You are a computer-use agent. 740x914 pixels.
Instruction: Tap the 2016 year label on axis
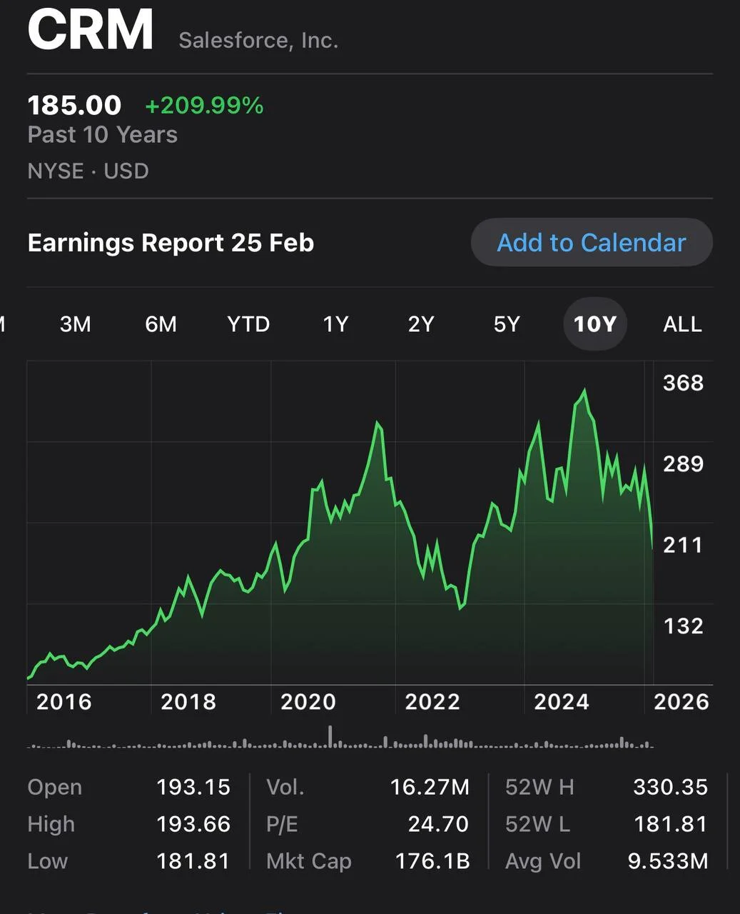click(64, 702)
